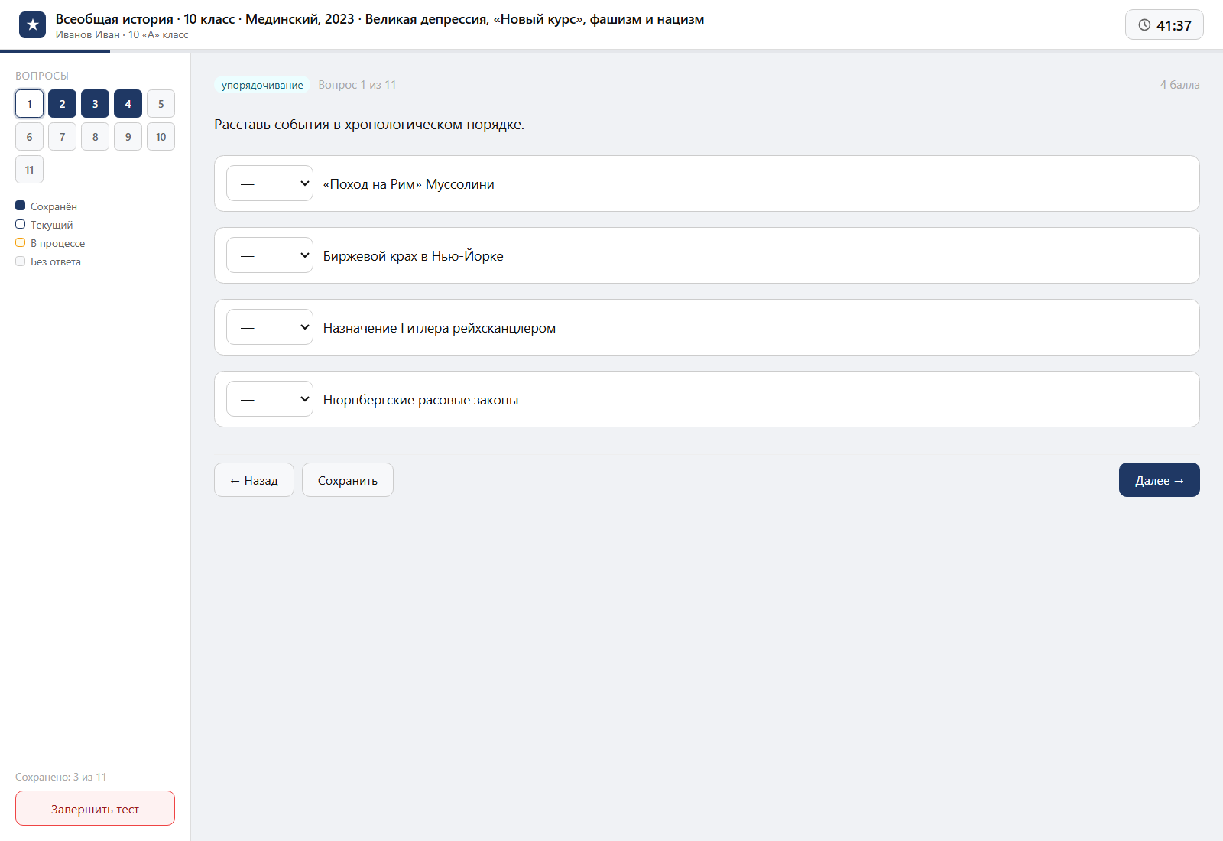Switch to question 9

(128, 137)
